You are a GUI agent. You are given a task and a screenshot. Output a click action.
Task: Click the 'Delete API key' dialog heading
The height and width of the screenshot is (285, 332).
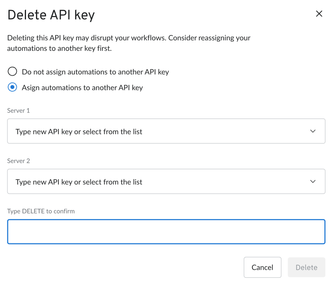[x=51, y=15]
